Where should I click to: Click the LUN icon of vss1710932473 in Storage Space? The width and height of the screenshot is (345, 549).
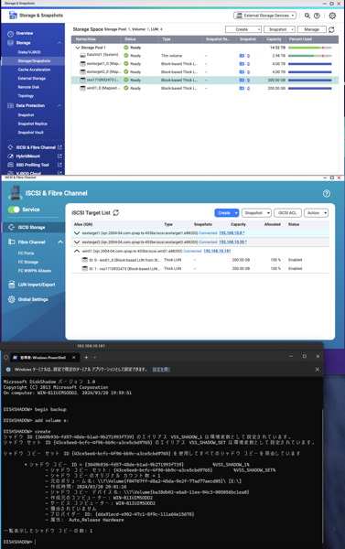(x=82, y=81)
